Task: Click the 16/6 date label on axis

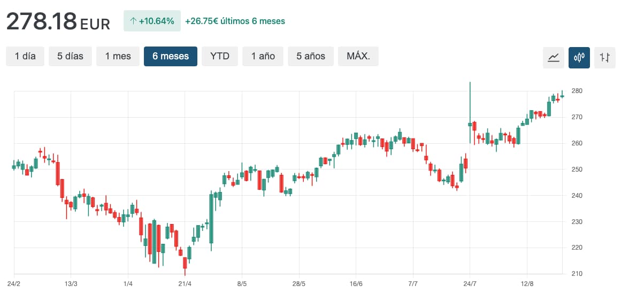Action: [356, 283]
